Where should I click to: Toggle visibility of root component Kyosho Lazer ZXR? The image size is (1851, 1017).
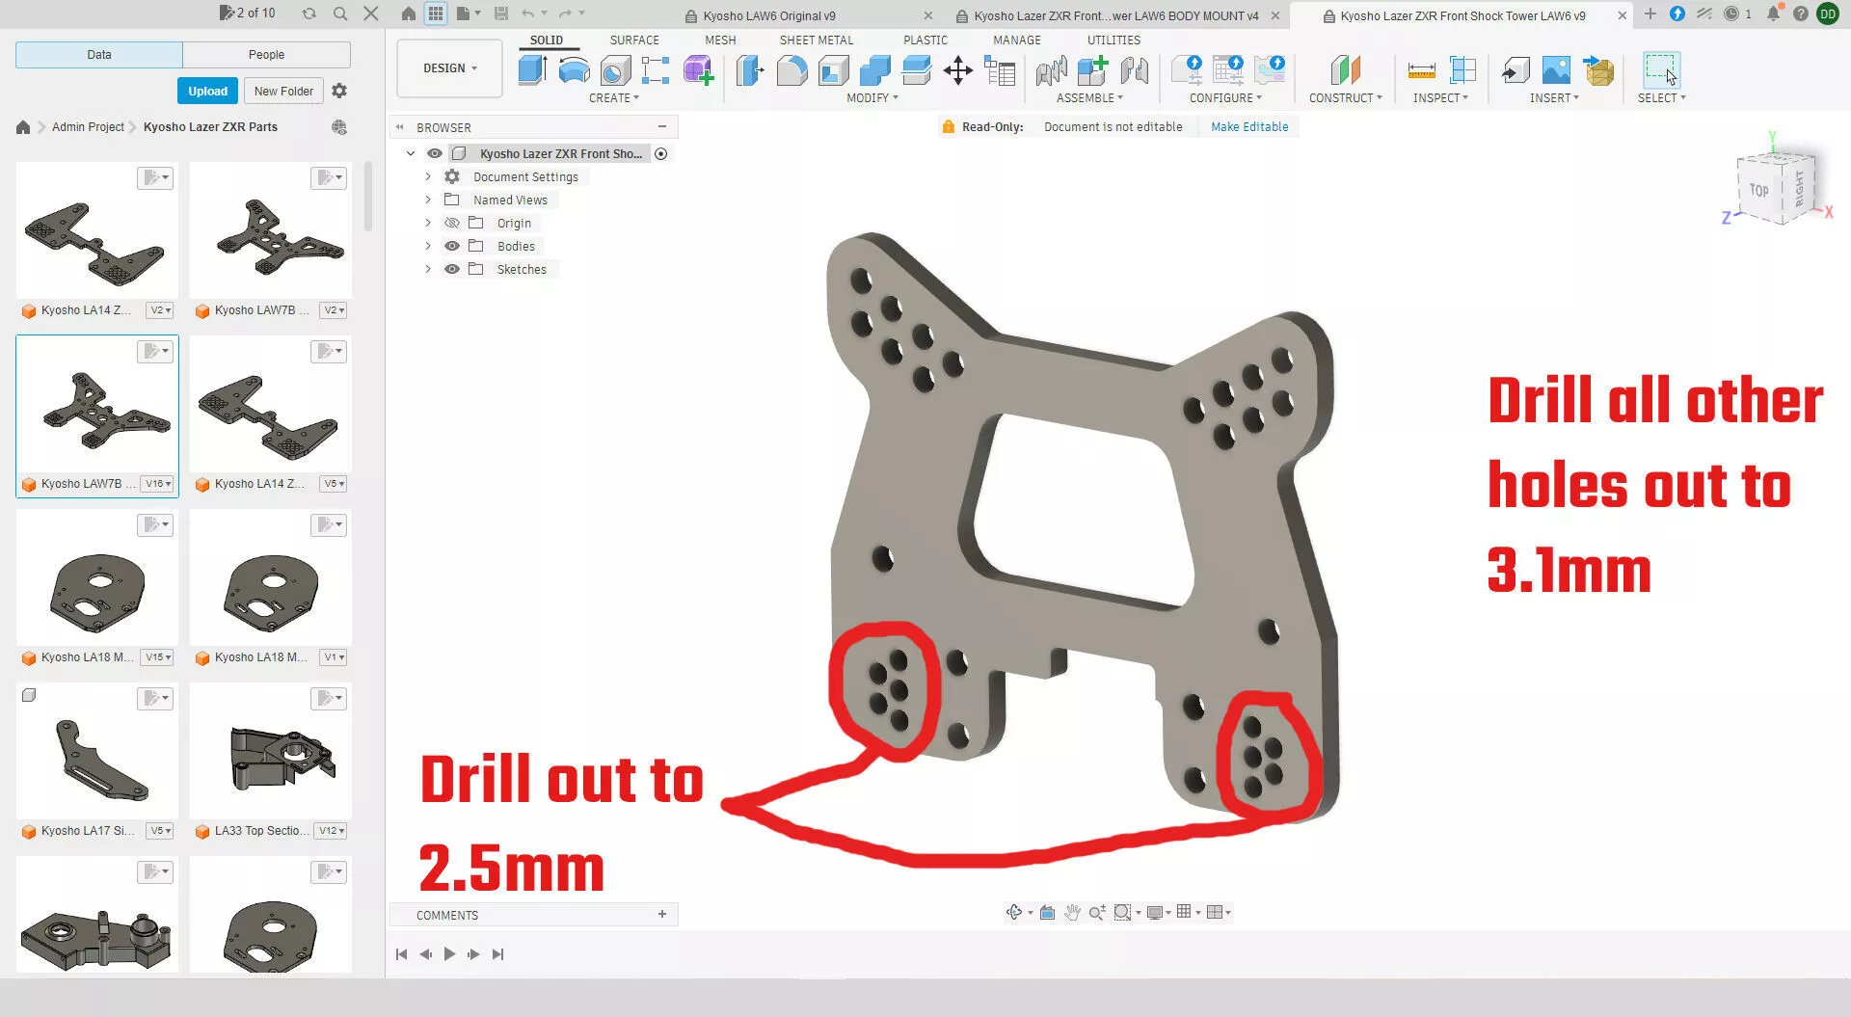435,153
